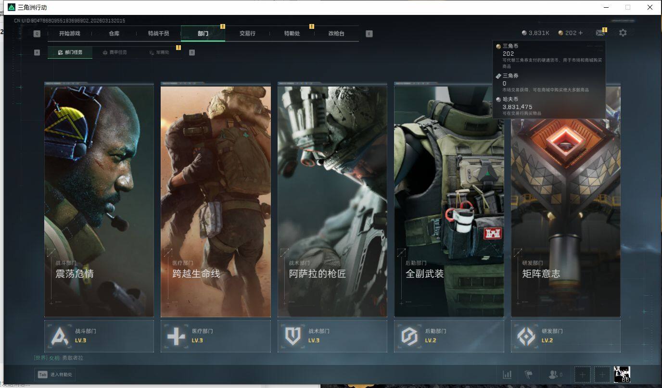Switch to the 特勤处 tab
This screenshot has width=662, height=388.
(292, 34)
